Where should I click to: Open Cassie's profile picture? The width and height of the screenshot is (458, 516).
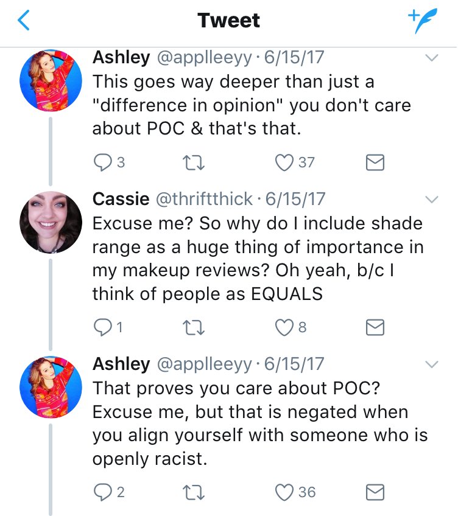[51, 222]
